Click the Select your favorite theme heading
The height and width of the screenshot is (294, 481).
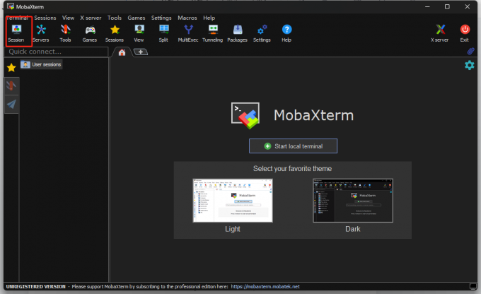point(292,169)
